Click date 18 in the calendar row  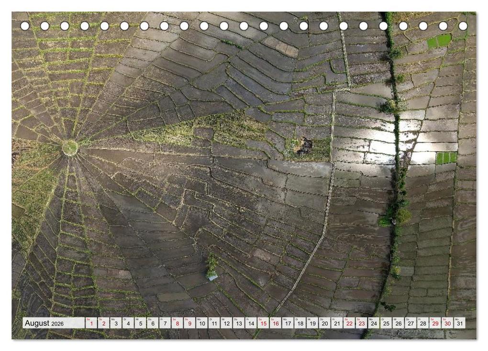click(300, 323)
